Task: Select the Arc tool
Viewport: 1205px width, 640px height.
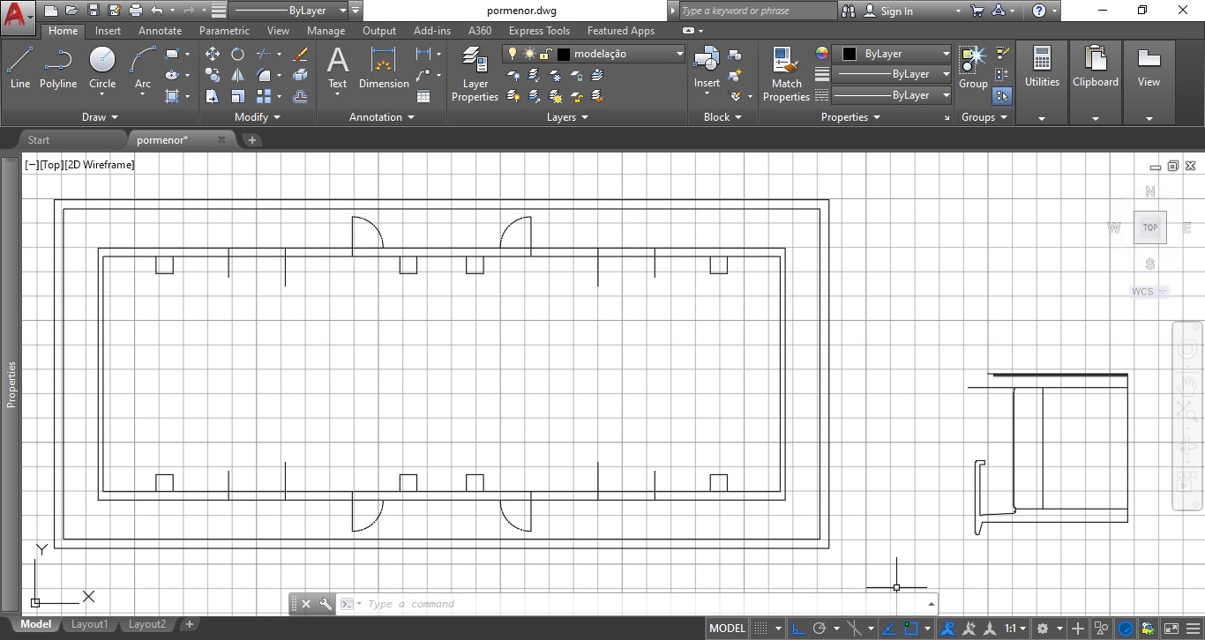Action: coord(143,68)
